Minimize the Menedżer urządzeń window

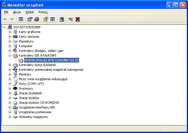pyautogui.click(x=169, y=5)
